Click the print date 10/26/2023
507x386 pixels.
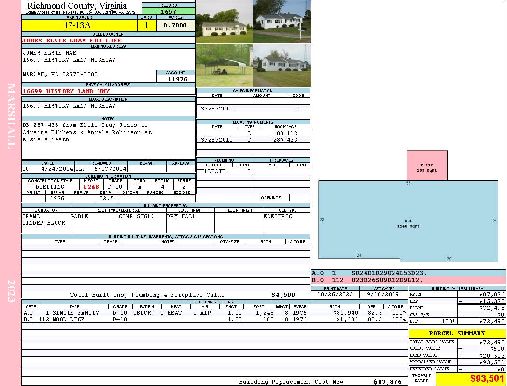(336, 294)
